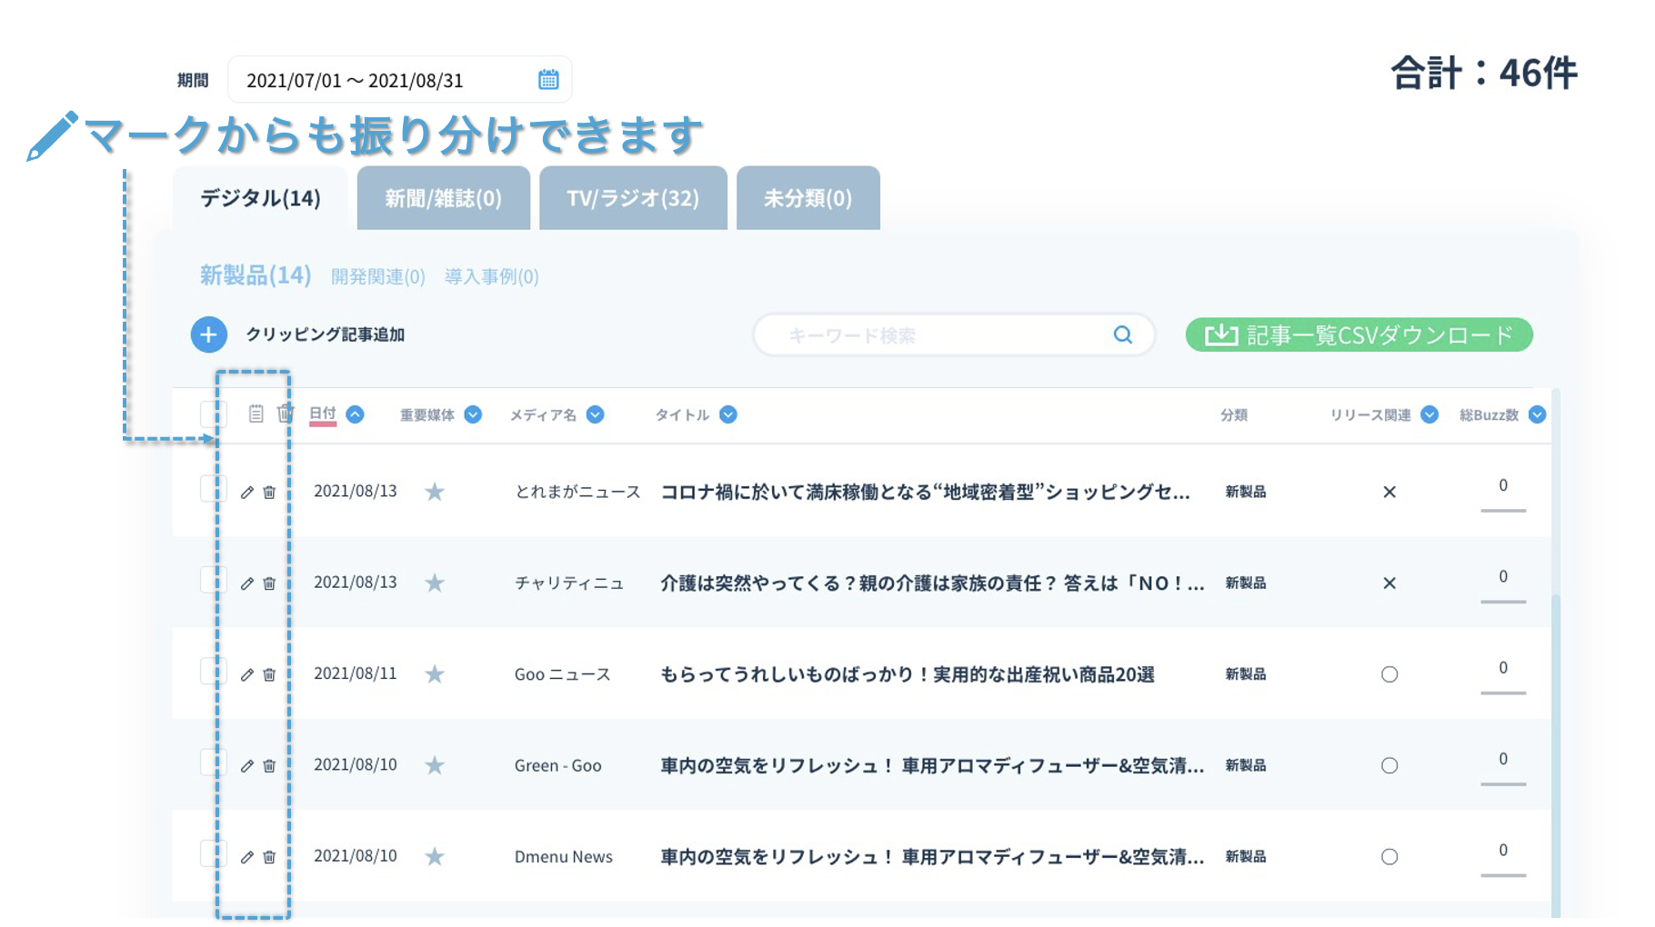
Task: Click star icon on Goo ニュース row
Action: point(435,674)
